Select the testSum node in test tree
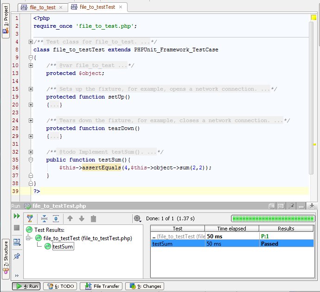 [63, 247]
